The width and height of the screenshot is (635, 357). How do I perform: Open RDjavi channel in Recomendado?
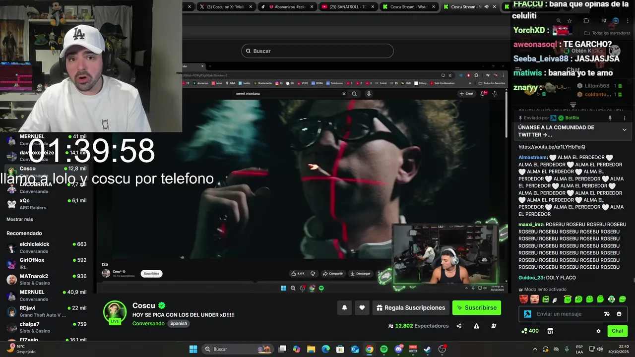click(46, 311)
